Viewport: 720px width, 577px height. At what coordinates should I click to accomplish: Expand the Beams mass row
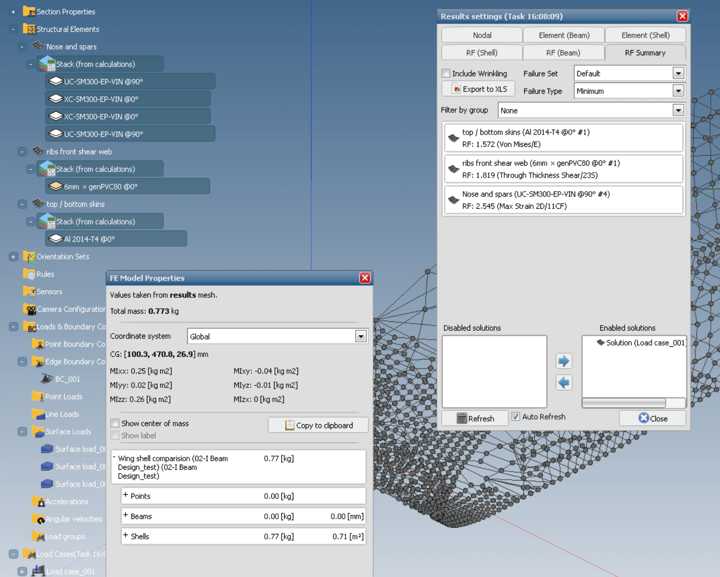click(x=125, y=515)
